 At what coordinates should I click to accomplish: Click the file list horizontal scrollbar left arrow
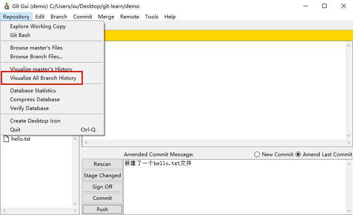point(4,211)
